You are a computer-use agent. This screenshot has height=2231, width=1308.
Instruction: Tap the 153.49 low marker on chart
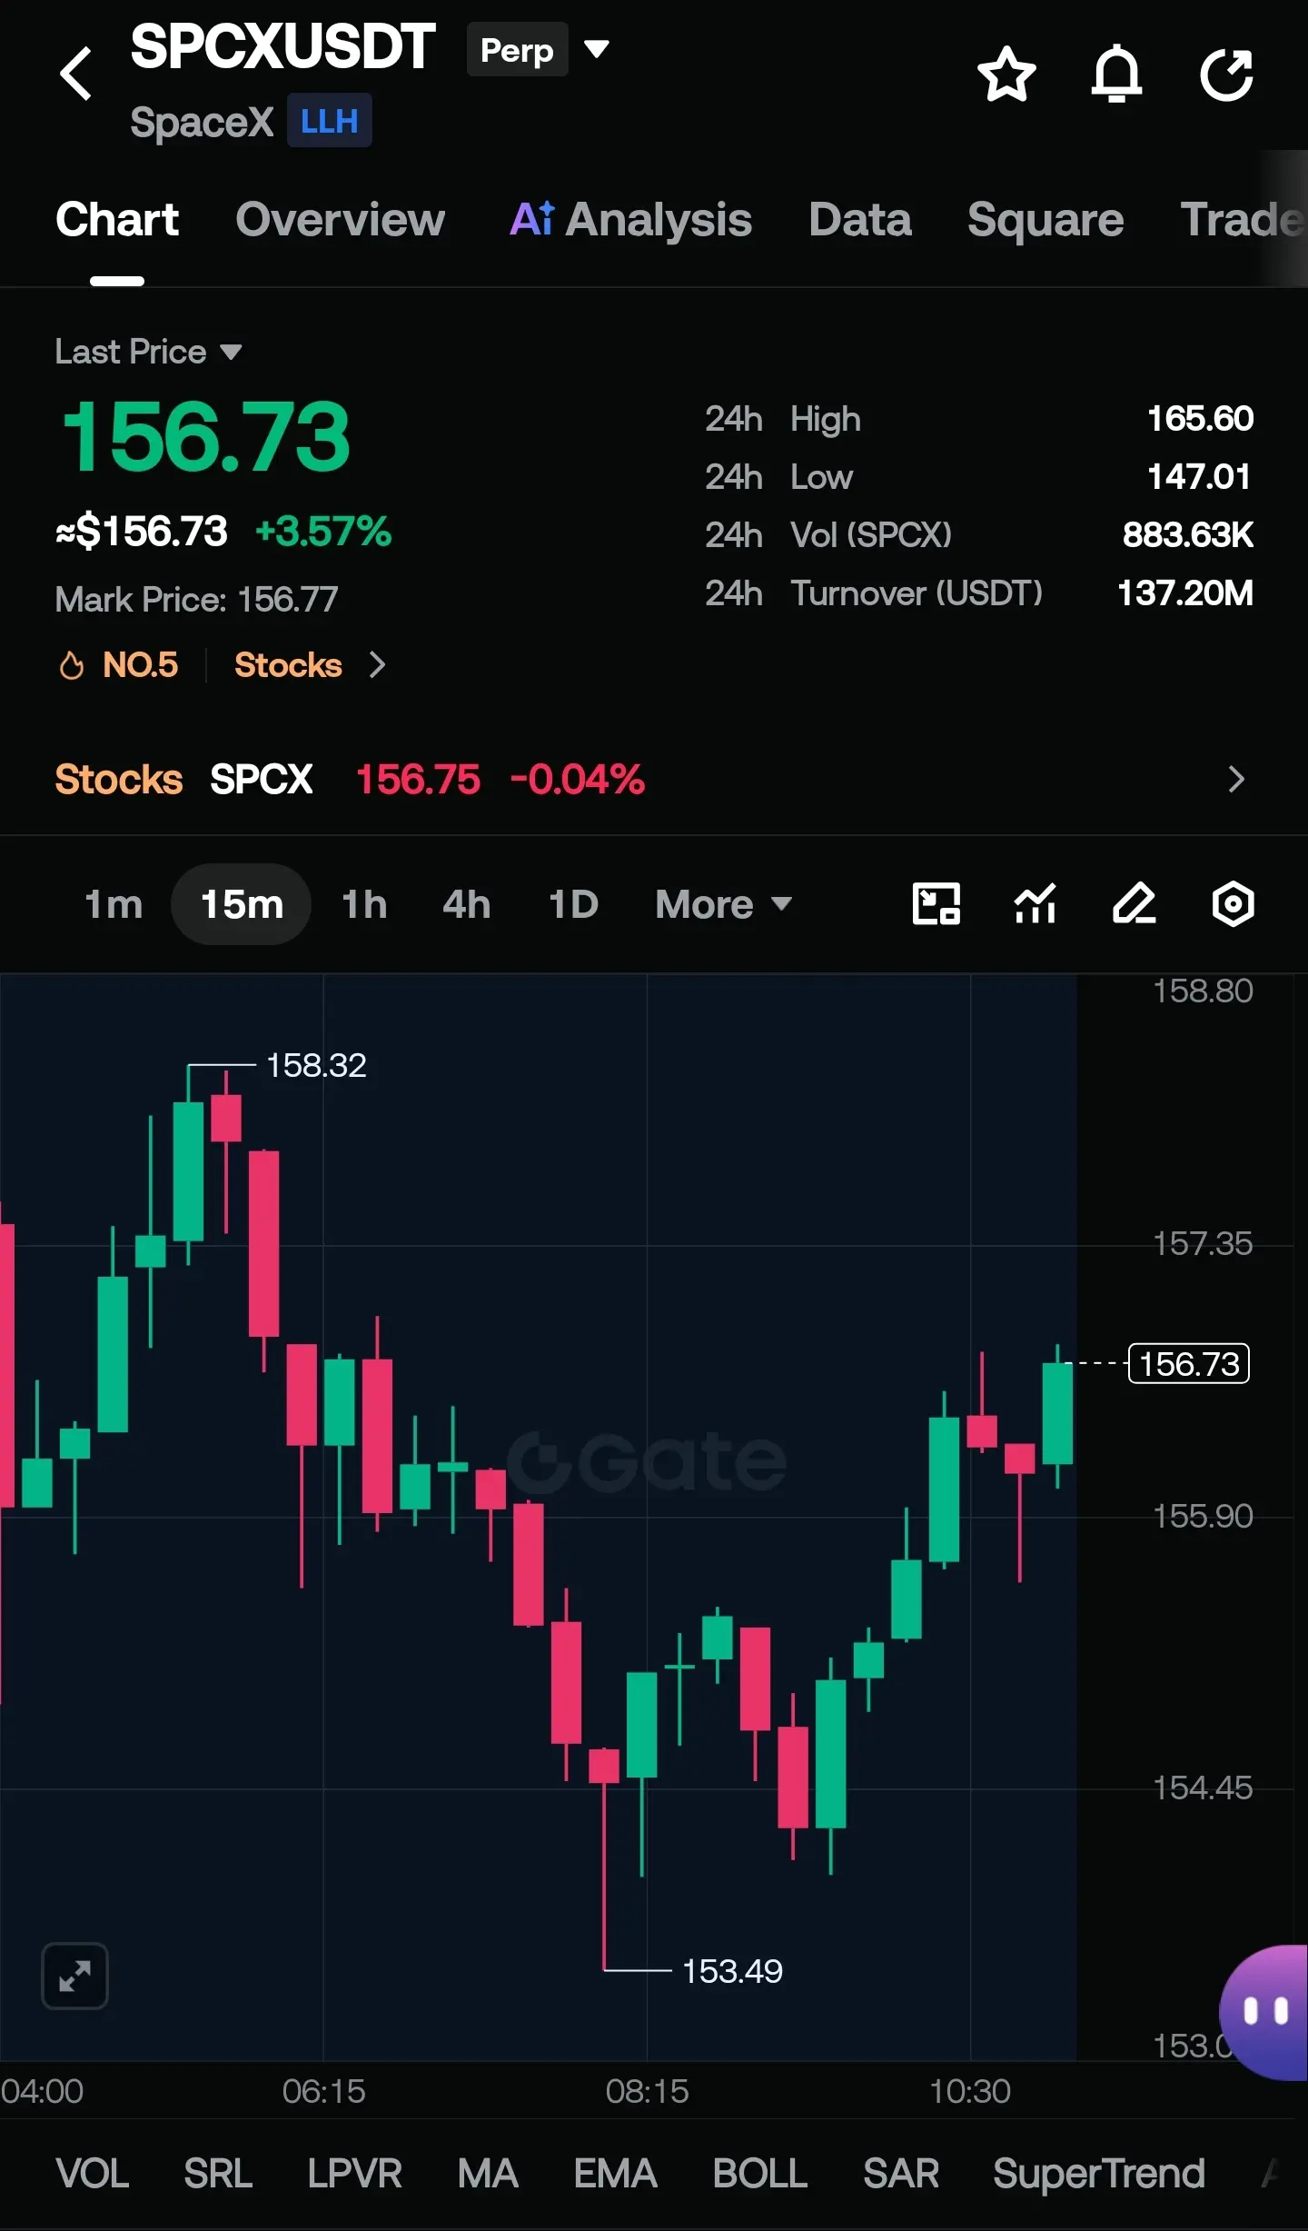[x=732, y=1971]
